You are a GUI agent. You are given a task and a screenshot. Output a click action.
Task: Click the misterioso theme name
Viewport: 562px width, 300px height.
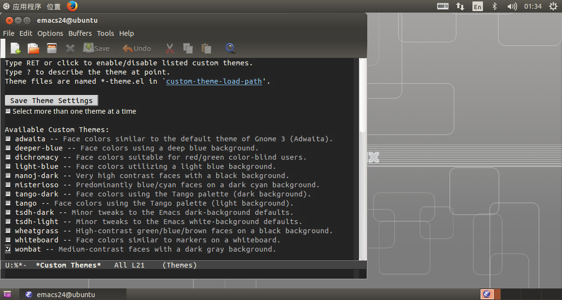[36, 185]
